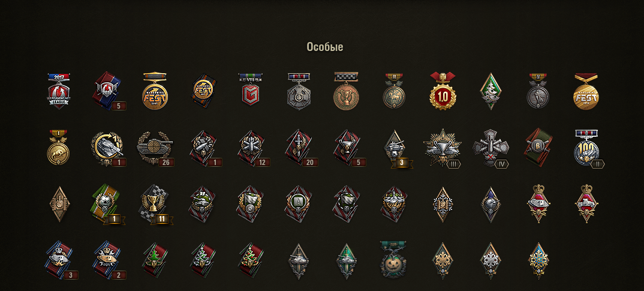Open the golden bull medal with grade I
The height and width of the screenshot is (291, 644).
point(58,147)
